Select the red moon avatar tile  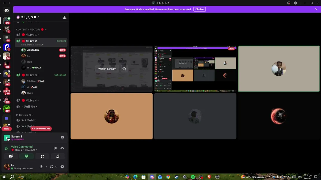279,116
